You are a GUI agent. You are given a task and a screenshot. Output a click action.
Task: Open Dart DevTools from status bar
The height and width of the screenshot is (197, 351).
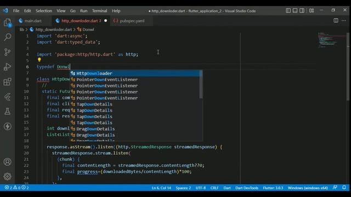(x=247, y=188)
